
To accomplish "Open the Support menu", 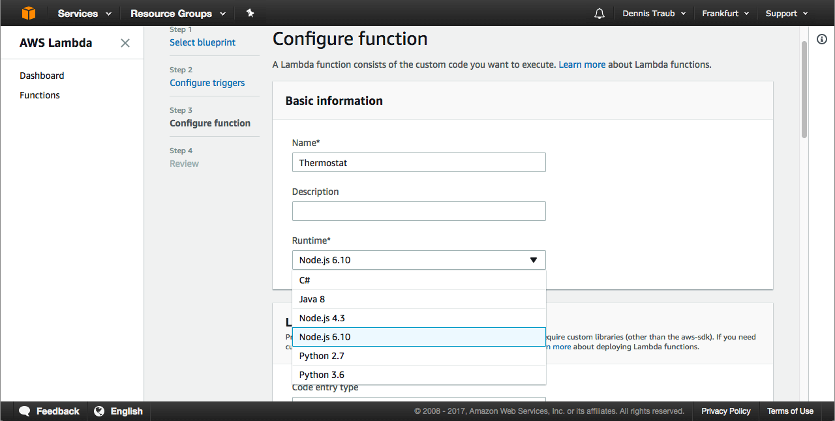I will click(x=786, y=14).
